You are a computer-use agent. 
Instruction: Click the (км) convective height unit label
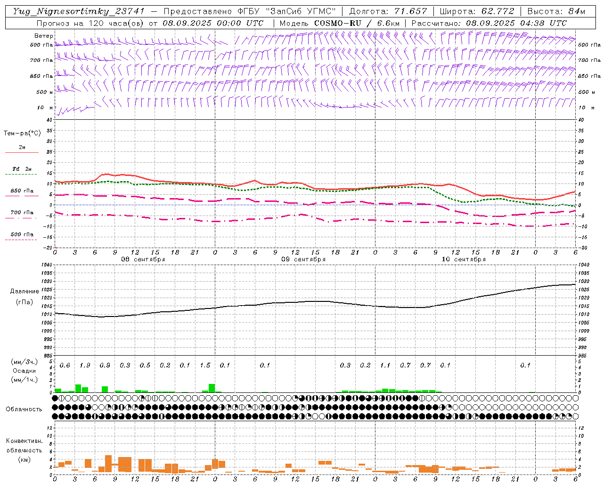[24, 459]
